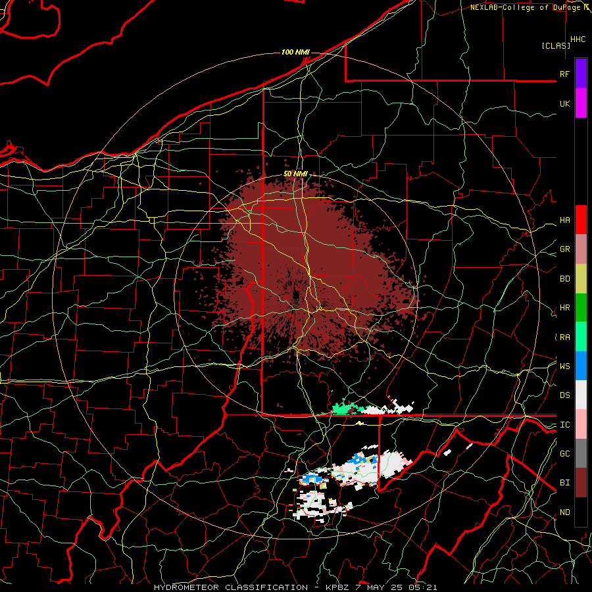Click the NEXLAB-College of DuPage text
Image resolution: width=592 pixels, height=592 pixels.
526,7
